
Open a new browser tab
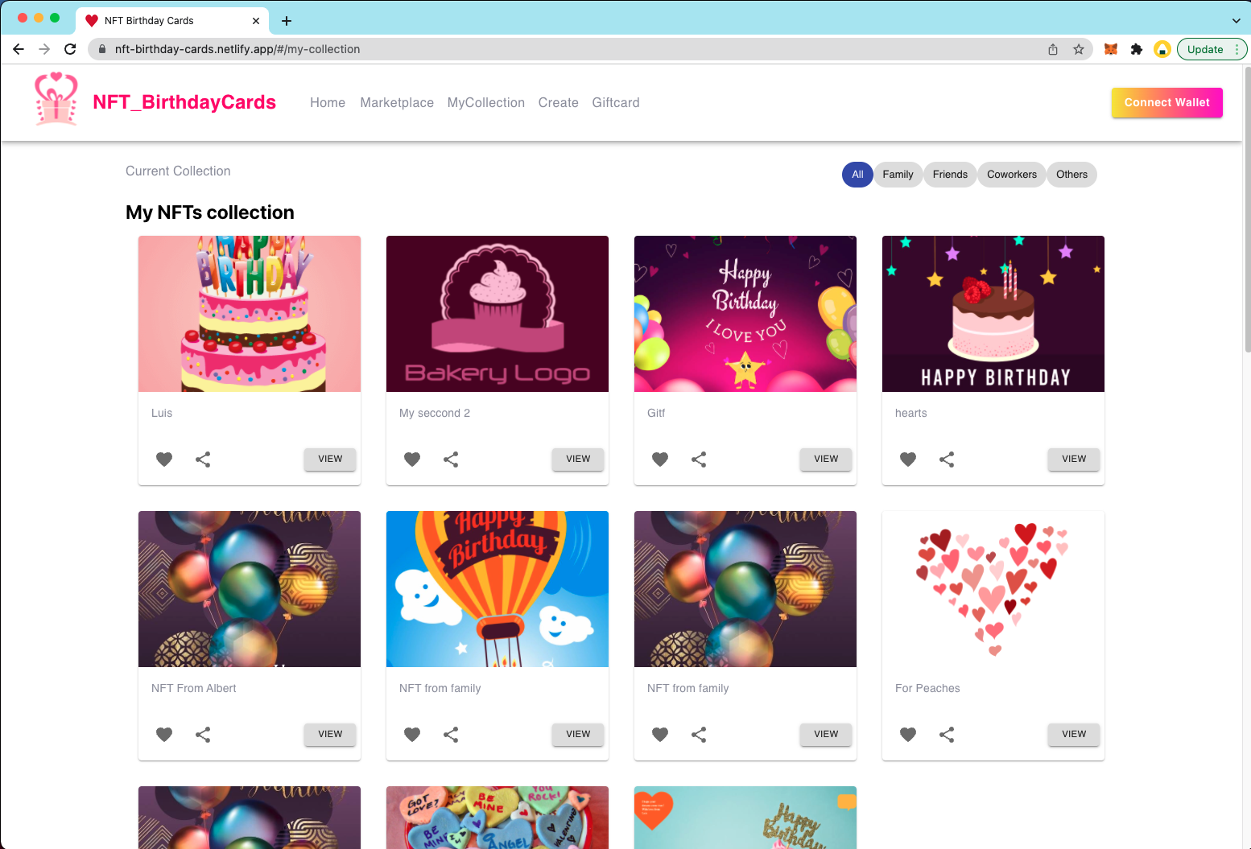click(287, 21)
